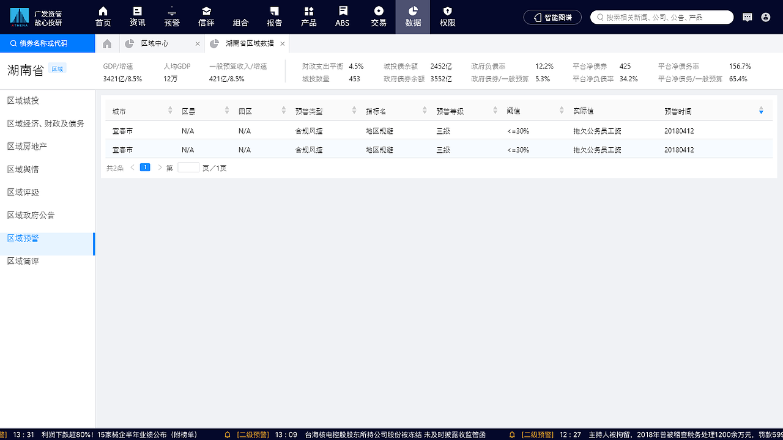The image size is (783, 440).
Task: Open sort control on 指标名 column
Action: point(425,111)
